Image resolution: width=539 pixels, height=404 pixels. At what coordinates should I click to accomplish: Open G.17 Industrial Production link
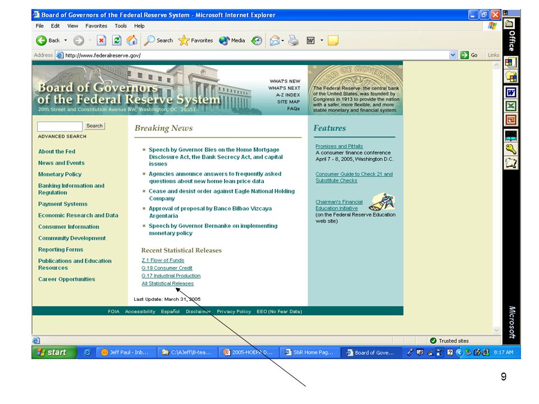pyautogui.click(x=171, y=276)
